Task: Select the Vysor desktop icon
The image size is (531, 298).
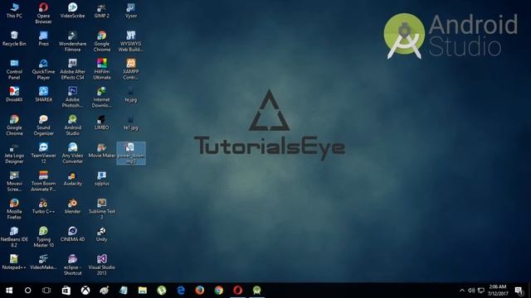Action: (x=131, y=10)
